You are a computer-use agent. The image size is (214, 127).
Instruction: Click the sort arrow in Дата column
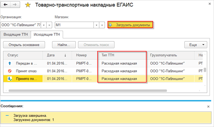tap(65, 55)
